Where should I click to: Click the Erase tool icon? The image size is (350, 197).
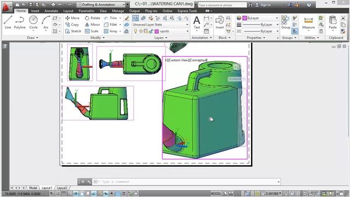pyautogui.click(x=127, y=18)
